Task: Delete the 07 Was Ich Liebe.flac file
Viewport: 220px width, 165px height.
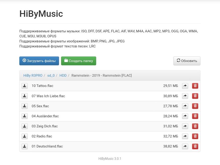Action: click(195, 96)
